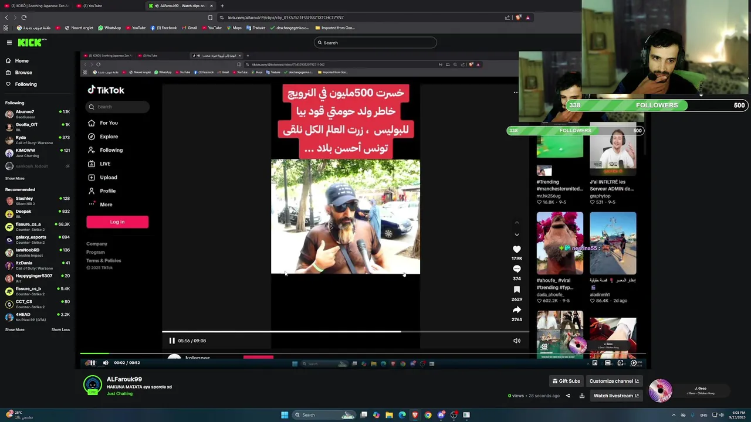The image size is (751, 422).
Task: Open Deepak recommended channel
Action: (38, 213)
